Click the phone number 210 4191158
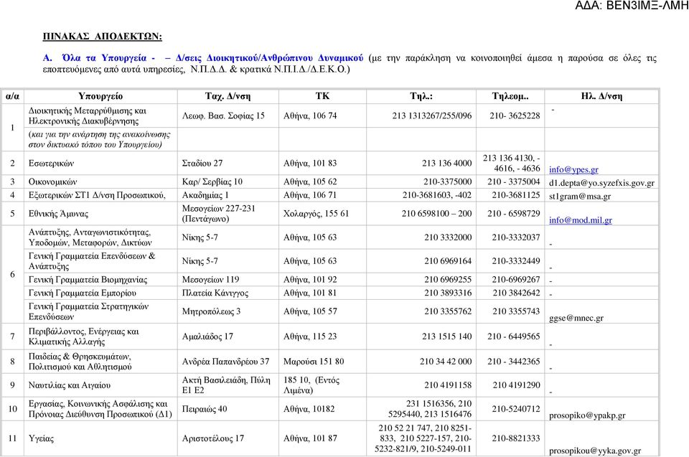 pos(448,385)
